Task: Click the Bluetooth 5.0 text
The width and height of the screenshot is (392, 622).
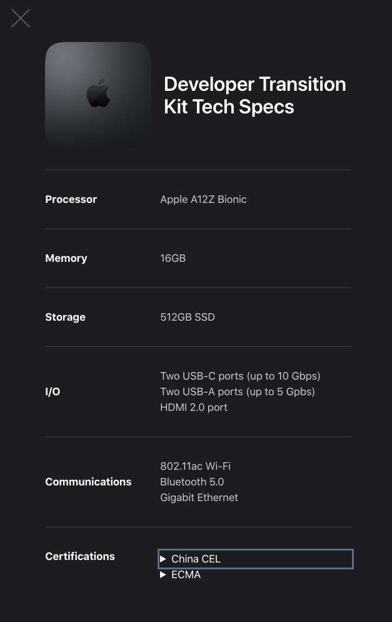Action: 191,482
